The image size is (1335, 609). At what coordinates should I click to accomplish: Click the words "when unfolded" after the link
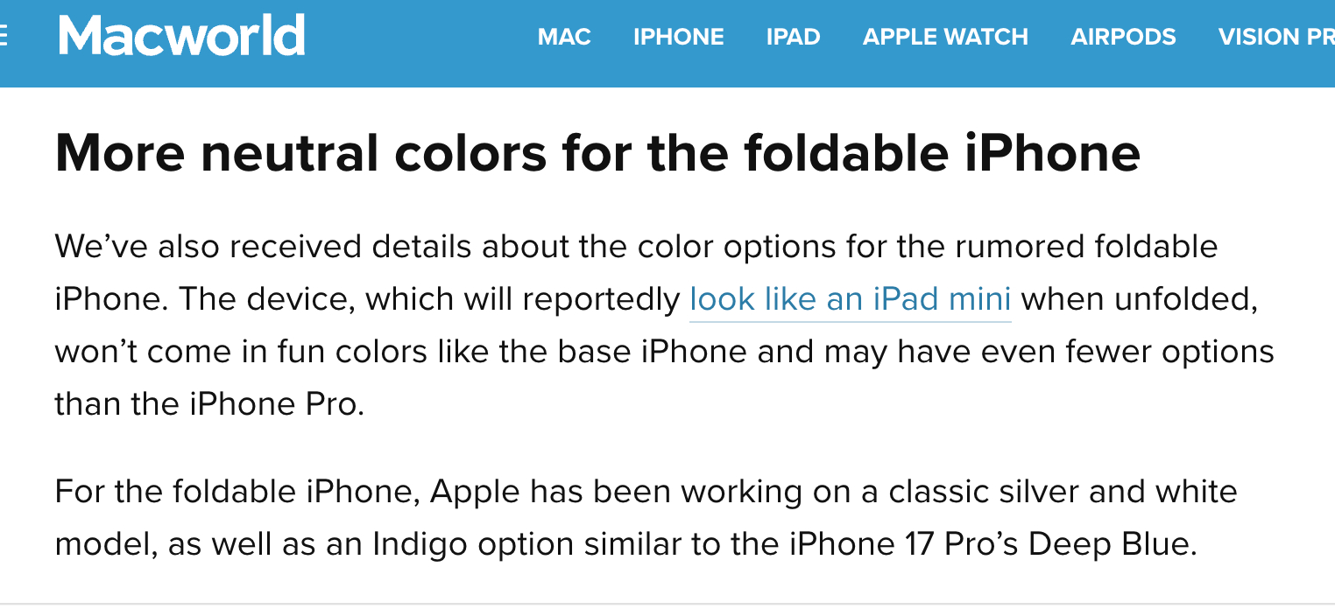click(x=1139, y=299)
